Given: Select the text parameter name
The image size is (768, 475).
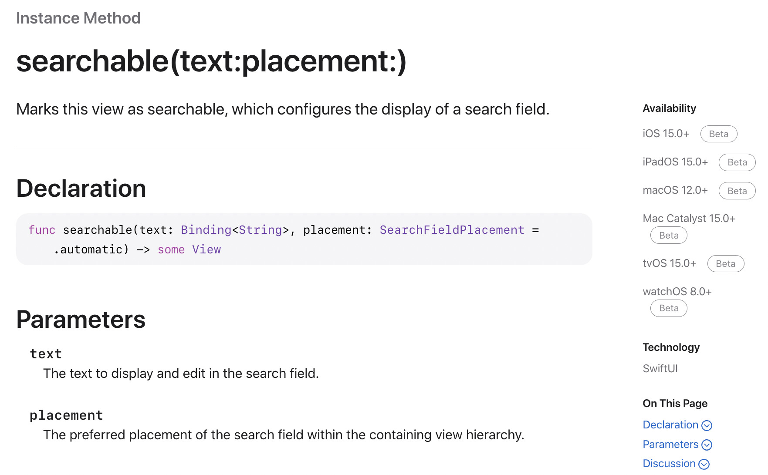Looking at the screenshot, I should (45, 354).
